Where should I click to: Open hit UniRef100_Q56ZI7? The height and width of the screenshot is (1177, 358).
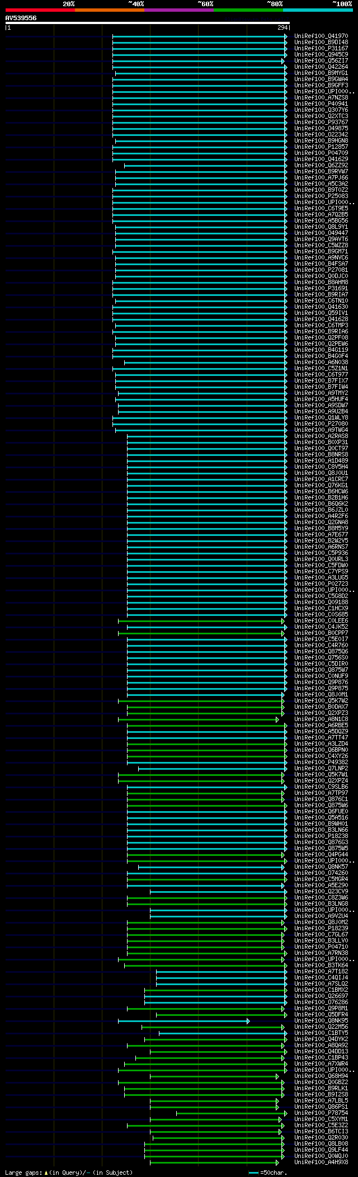pos(321,61)
